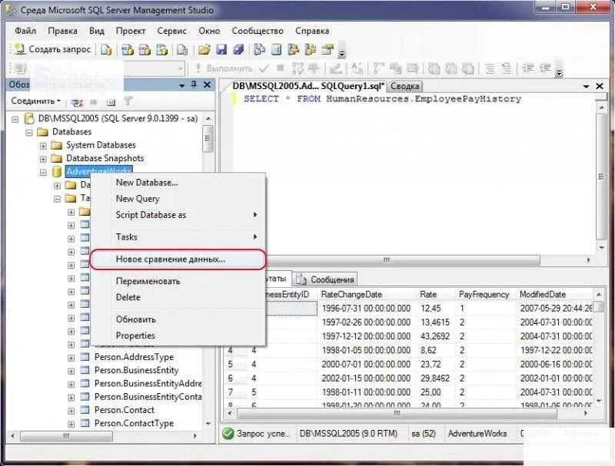
Task: Select the Person.BusinessEntity table
Action: pyautogui.click(x=136, y=371)
